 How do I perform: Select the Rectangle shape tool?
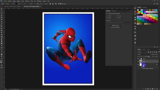coord(2,52)
